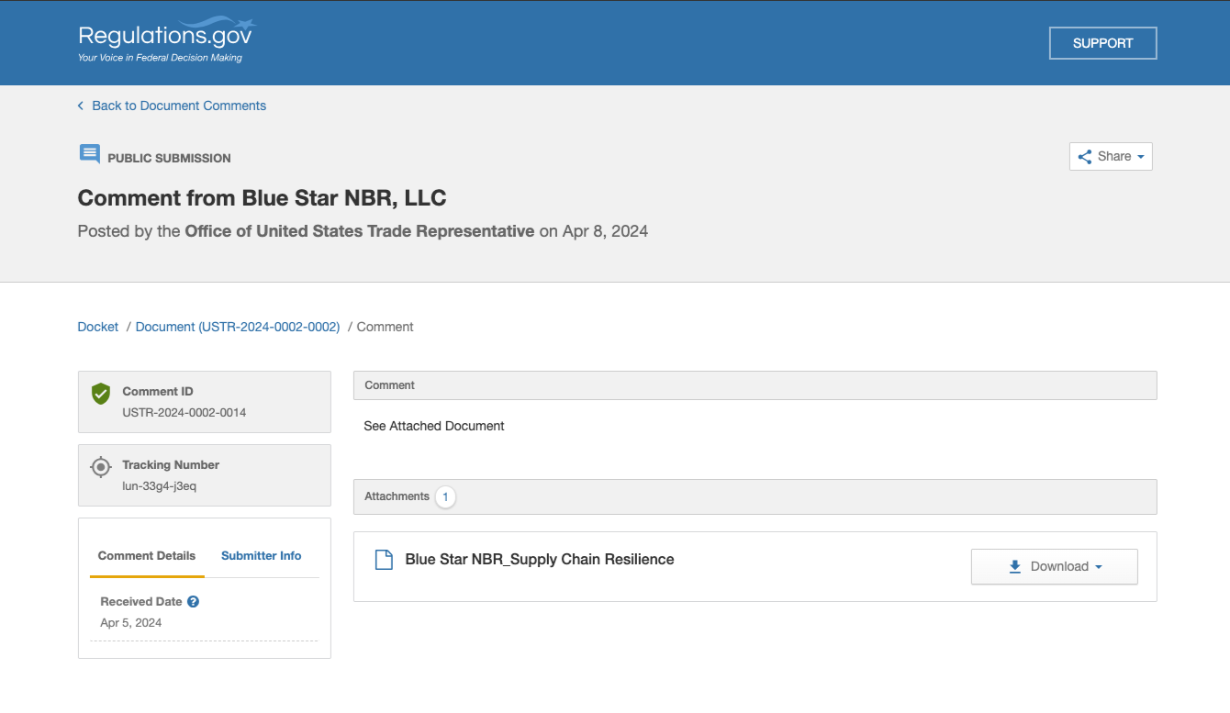Click the green shield Comment ID icon
Image resolution: width=1230 pixels, height=713 pixels.
101,394
